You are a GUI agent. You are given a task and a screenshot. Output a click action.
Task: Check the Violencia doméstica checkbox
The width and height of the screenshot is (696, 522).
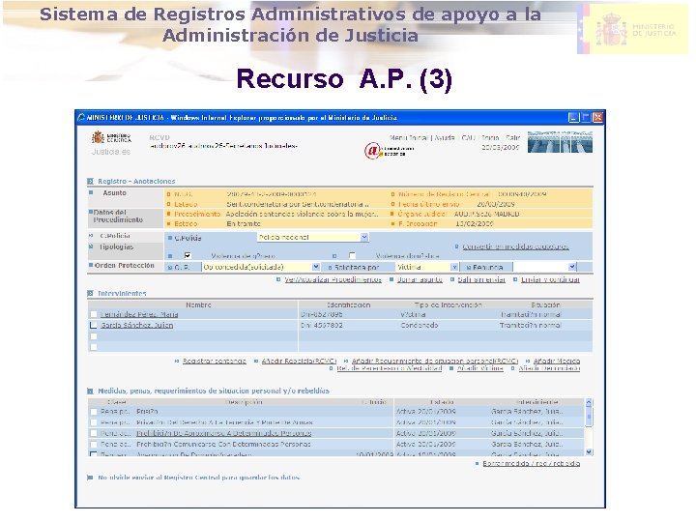pyautogui.click(x=352, y=255)
